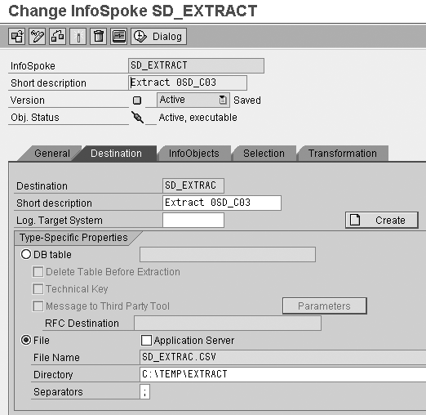Click the Create button
This screenshot has width=426, height=415.
[382, 220]
